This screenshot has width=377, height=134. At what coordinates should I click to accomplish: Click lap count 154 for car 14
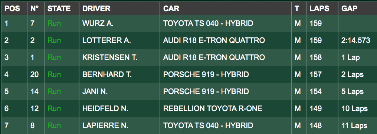click(x=315, y=91)
